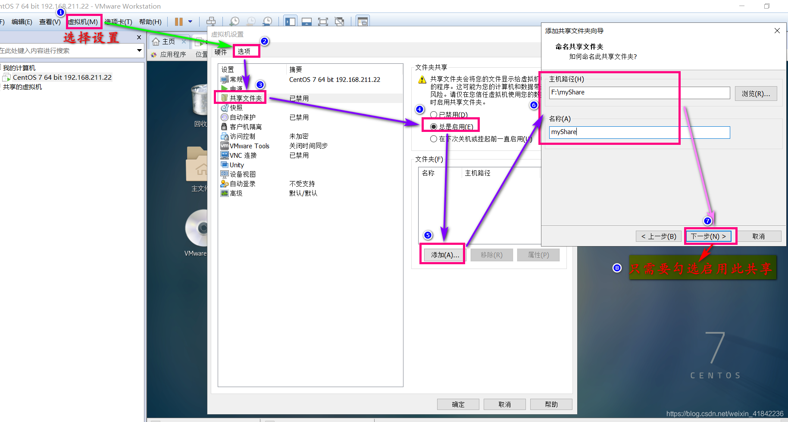Click the 关闭时间同步 summary text
Viewport: 788px width, 422px height.
point(309,146)
